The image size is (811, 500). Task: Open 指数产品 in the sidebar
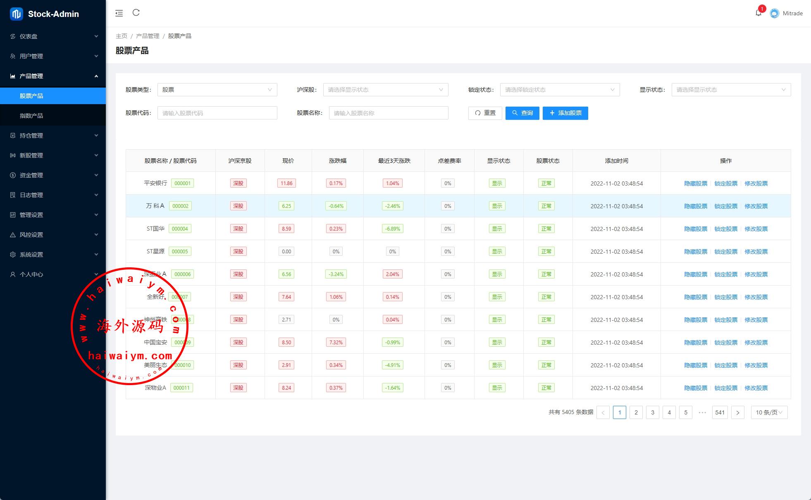[31, 116]
